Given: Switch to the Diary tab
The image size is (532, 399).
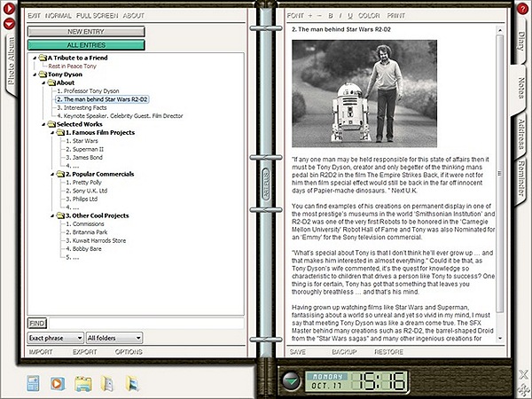Looking at the screenshot, I should point(521,42).
